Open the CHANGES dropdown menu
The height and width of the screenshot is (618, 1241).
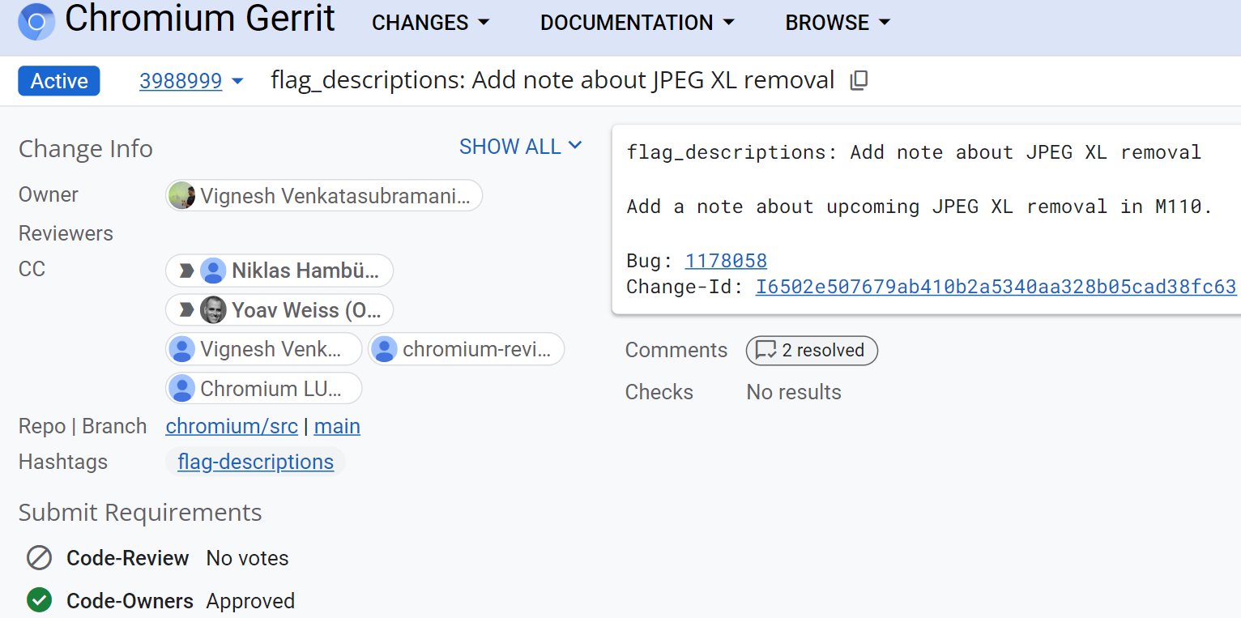[431, 23]
